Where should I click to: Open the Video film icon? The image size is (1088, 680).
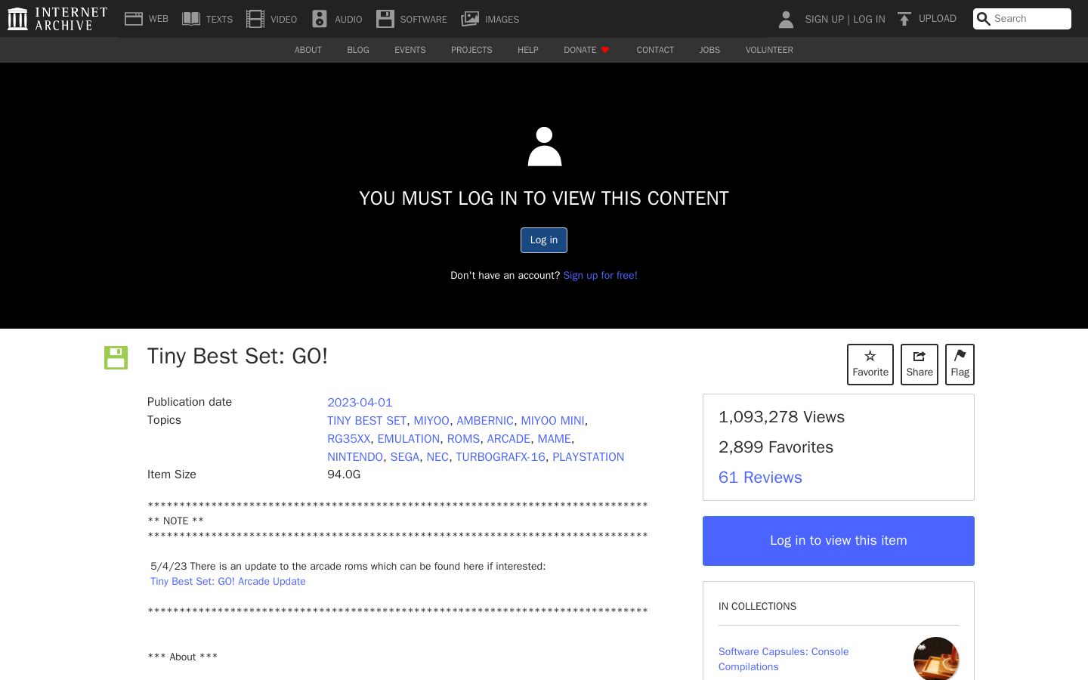pos(255,19)
